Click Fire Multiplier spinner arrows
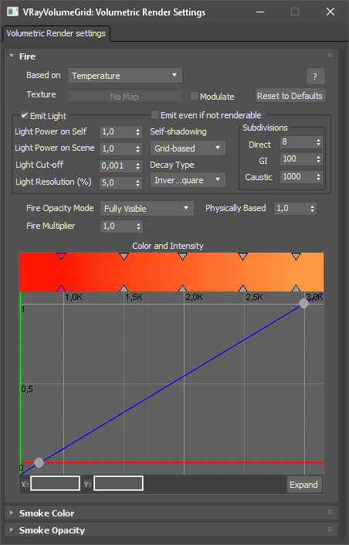This screenshot has height=545, width=349. [138, 227]
